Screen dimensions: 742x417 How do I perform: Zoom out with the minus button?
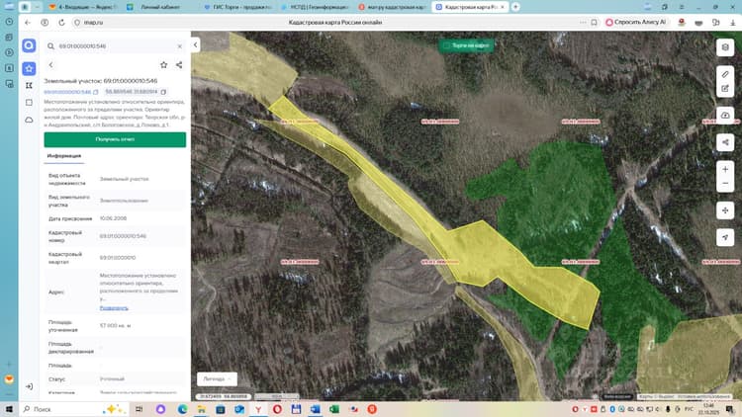coord(725,184)
